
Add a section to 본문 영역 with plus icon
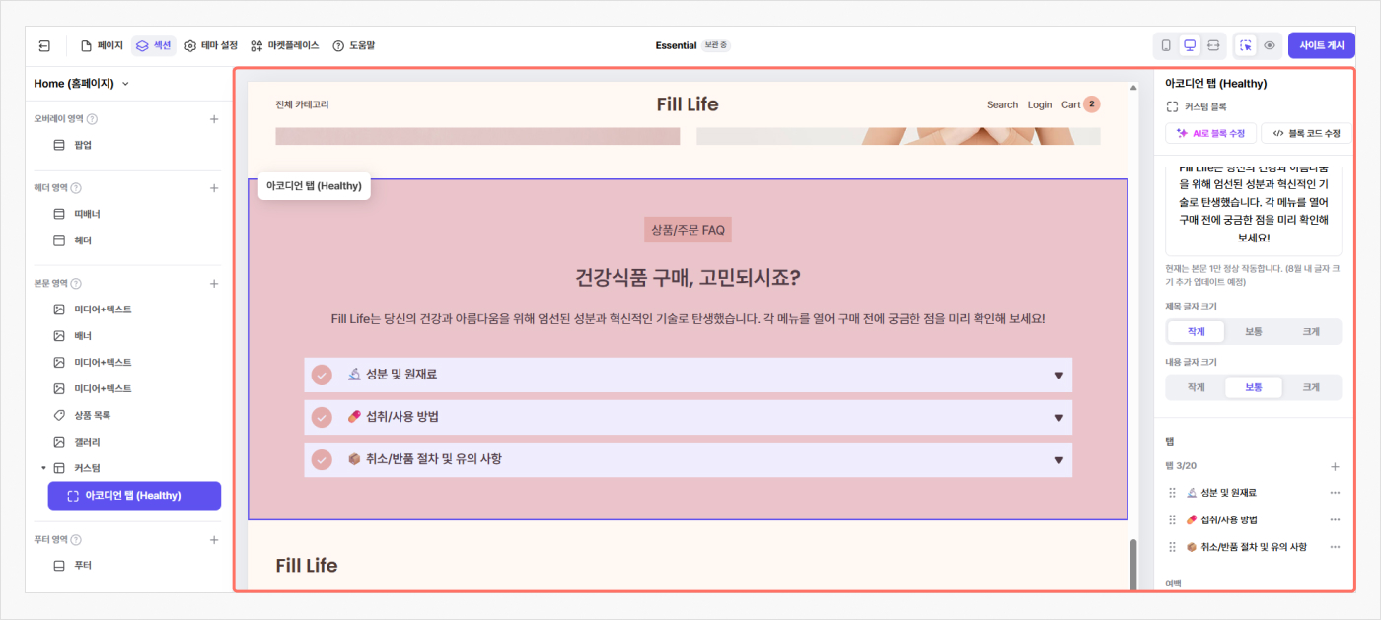(x=214, y=284)
